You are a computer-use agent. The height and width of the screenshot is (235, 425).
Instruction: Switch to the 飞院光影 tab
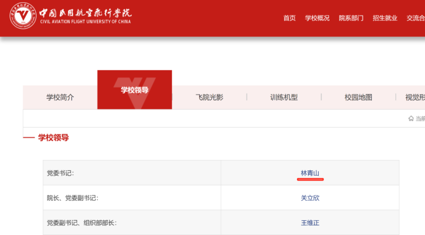coord(209,97)
